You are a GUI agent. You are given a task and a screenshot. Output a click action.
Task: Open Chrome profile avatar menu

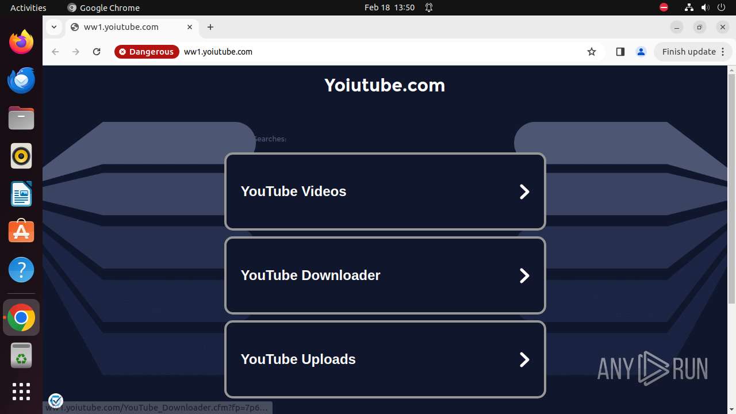[641, 52]
